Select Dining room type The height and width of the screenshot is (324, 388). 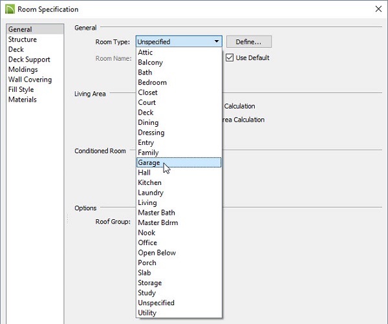click(178, 122)
